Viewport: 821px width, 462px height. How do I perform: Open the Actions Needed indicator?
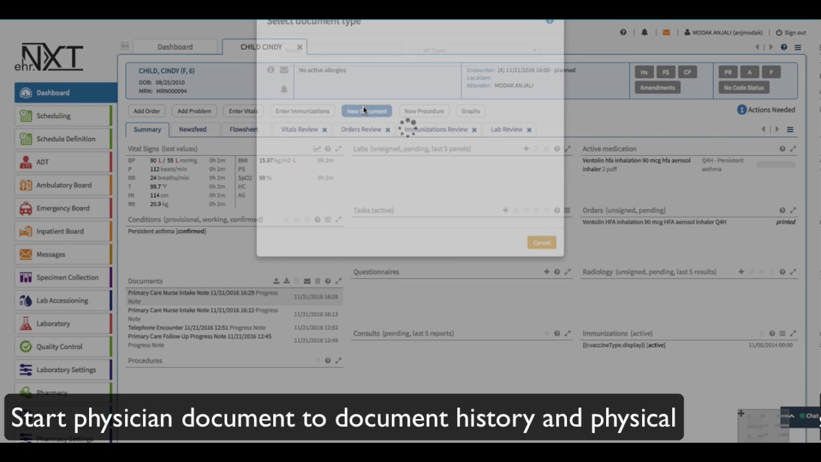click(x=766, y=110)
